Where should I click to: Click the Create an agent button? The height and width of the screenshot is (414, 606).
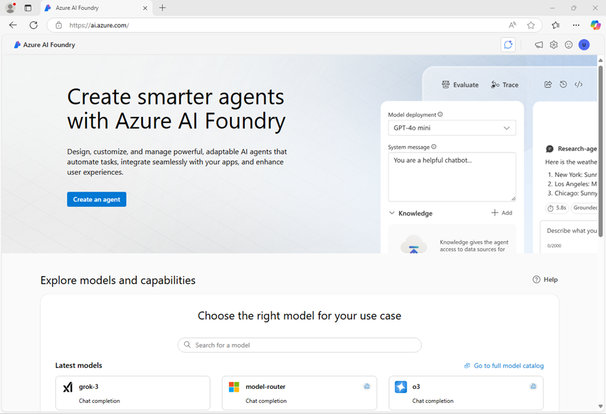(x=97, y=199)
